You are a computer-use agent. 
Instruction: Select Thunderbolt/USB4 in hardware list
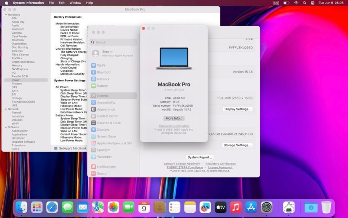[x=24, y=102]
